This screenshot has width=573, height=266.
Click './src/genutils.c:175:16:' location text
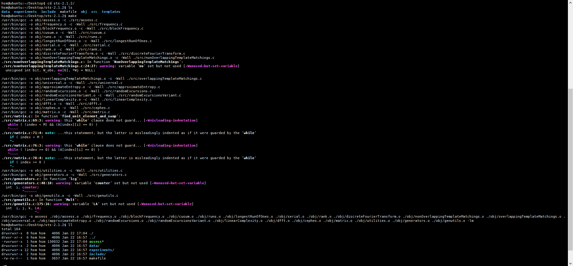click(27, 204)
